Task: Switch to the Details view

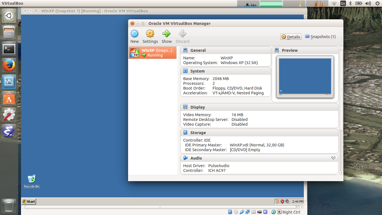Action: coord(291,37)
